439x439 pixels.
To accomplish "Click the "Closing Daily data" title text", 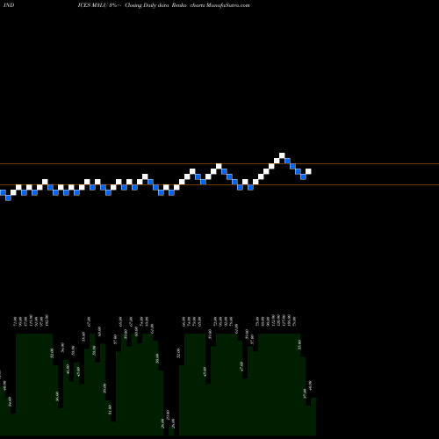I will [146, 5].
